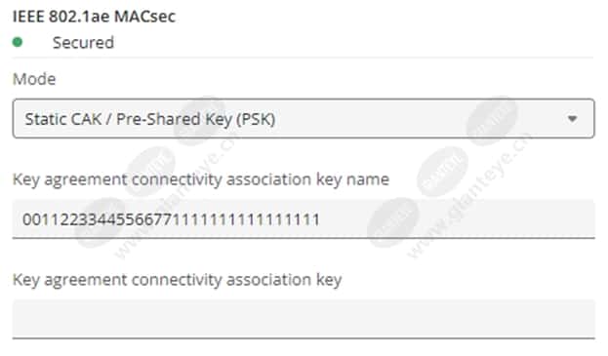608x356 pixels.
Task: Click the connectivity association key label
Action: click(178, 280)
